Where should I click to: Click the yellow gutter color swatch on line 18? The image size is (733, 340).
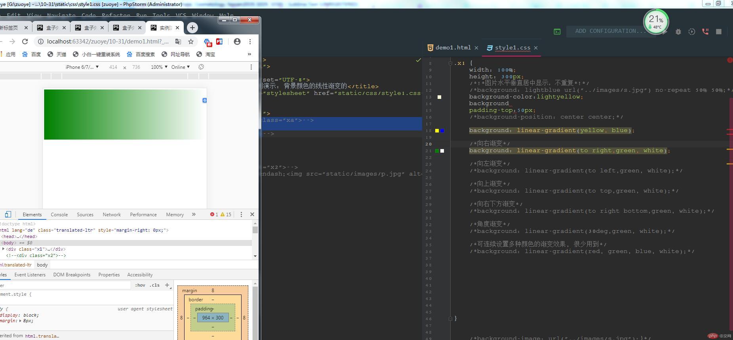[437, 130]
